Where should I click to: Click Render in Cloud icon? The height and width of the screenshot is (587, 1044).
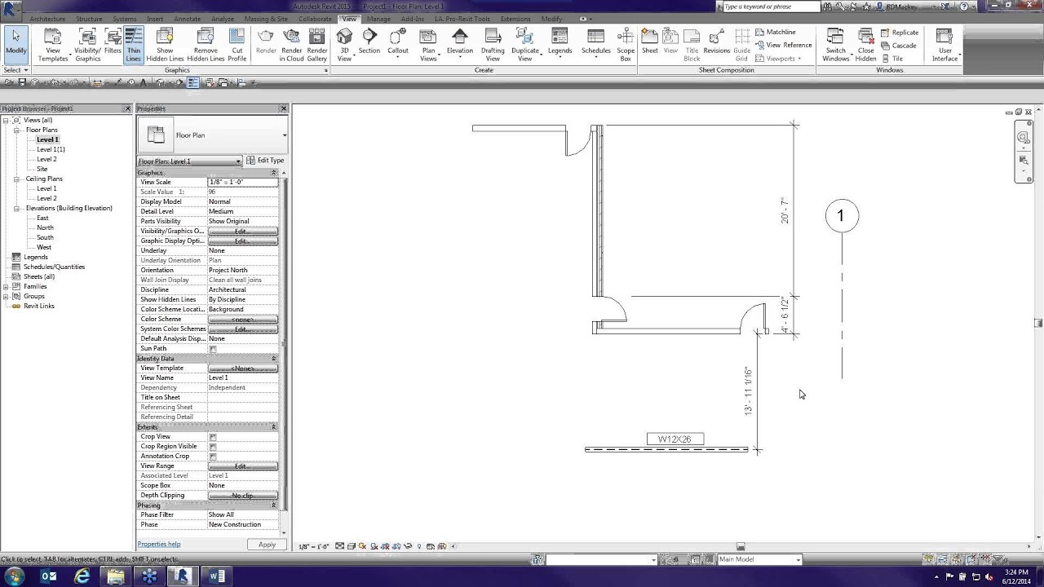(x=292, y=44)
